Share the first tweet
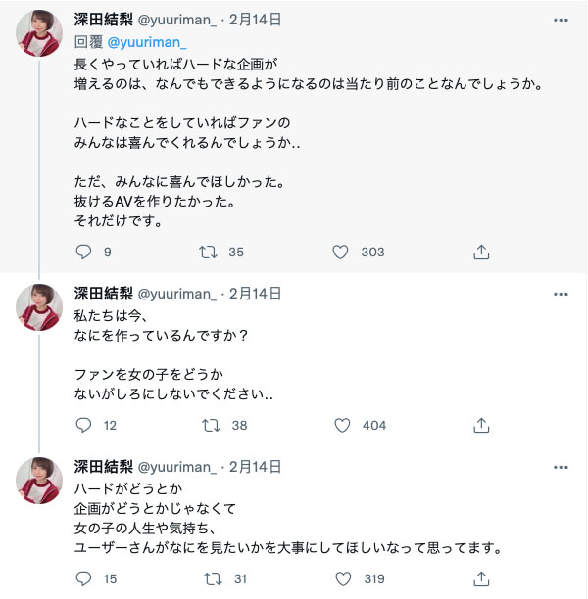 click(481, 252)
